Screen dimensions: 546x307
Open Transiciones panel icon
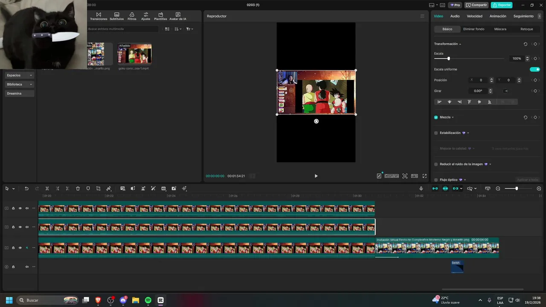point(99,16)
